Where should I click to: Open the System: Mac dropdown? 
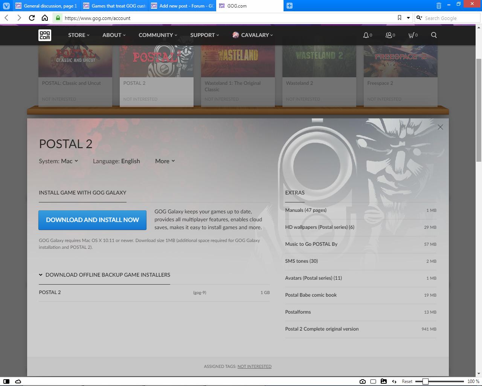click(x=58, y=161)
